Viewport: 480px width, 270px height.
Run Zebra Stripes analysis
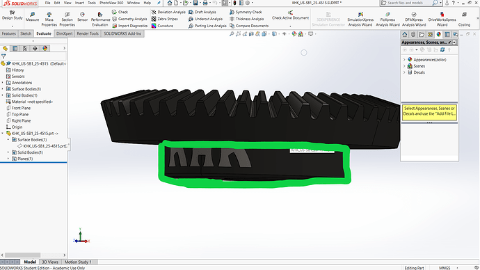164,19
